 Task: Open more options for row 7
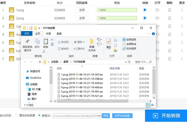pos(182,59)
